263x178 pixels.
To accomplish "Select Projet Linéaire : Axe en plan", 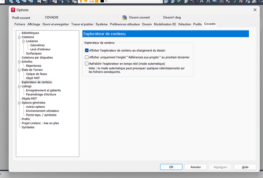I will 40,123.
